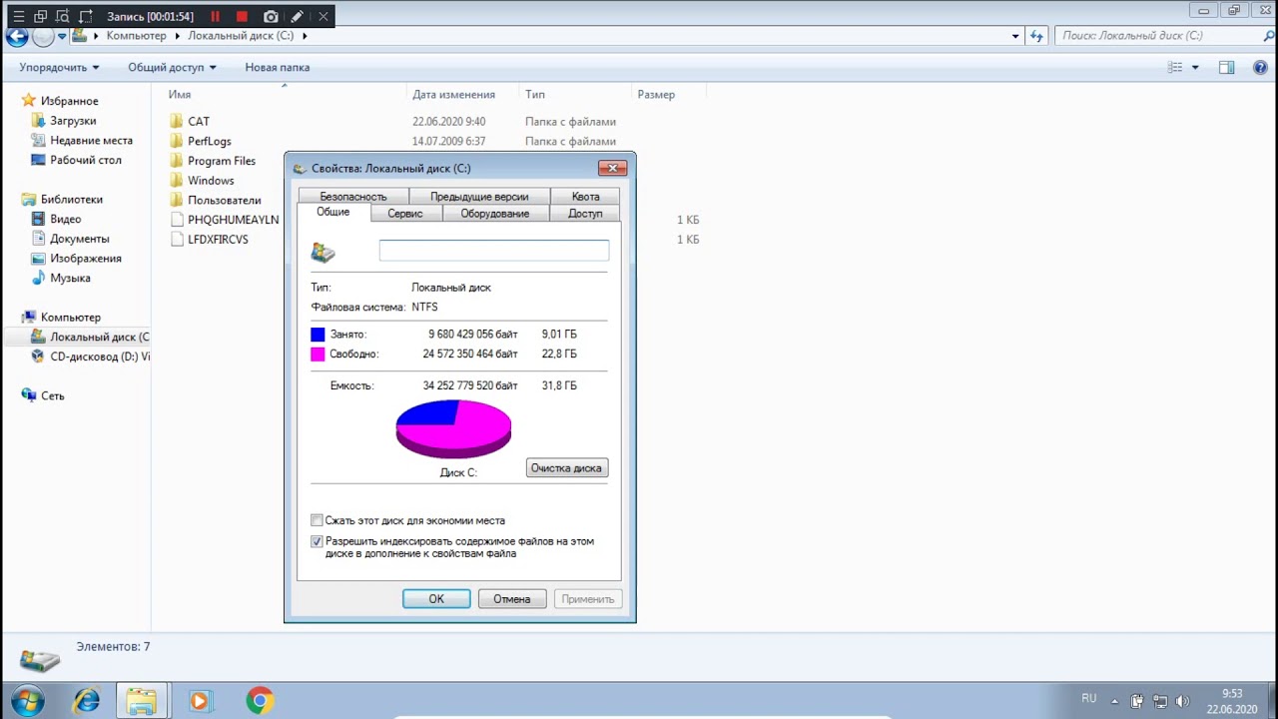Open the Windows Start button
Image resolution: width=1278 pixels, height=719 pixels.
28,701
